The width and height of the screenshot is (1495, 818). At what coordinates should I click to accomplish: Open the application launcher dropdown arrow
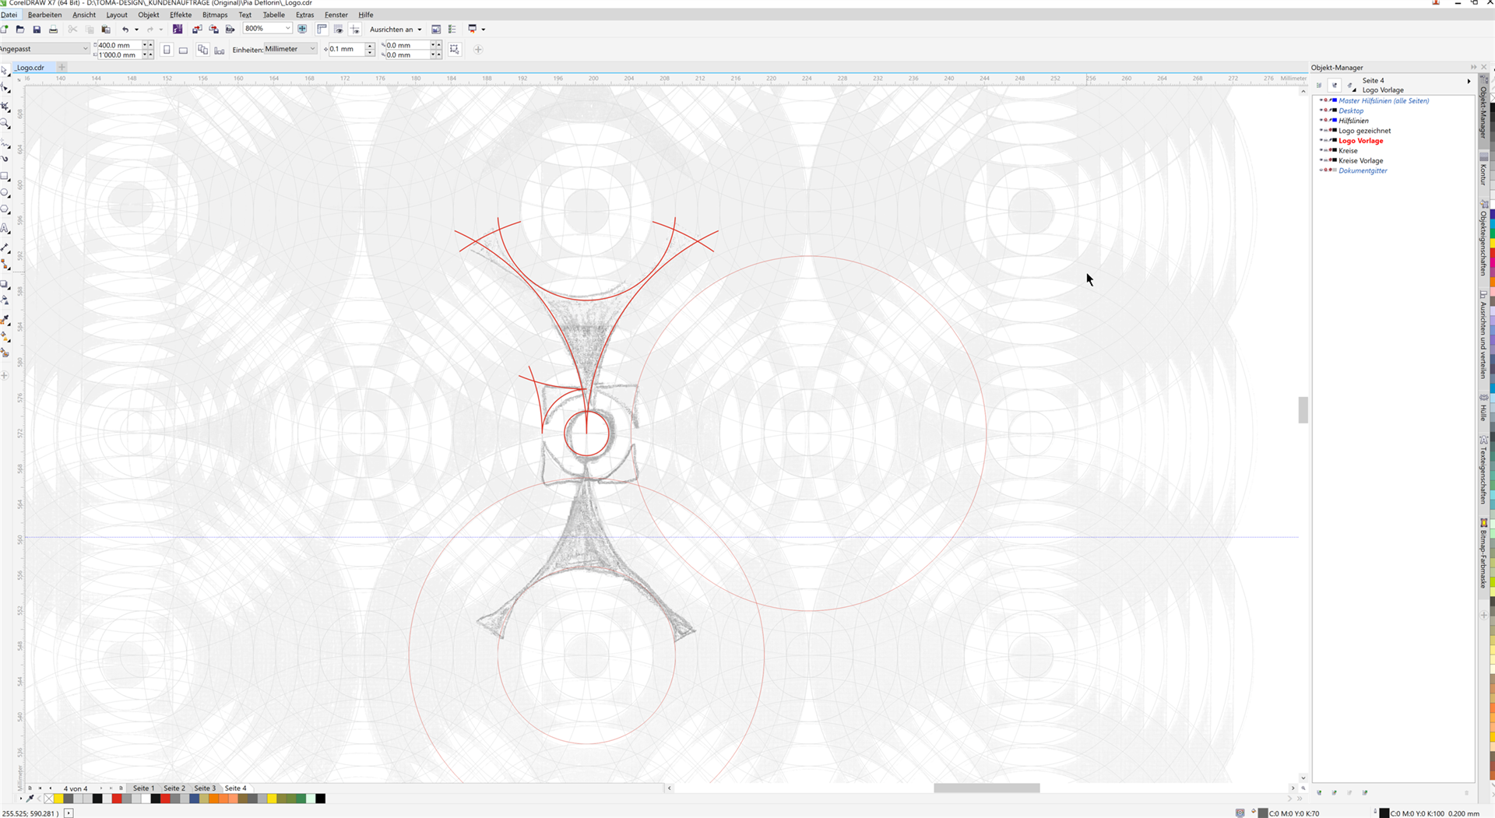(x=484, y=30)
